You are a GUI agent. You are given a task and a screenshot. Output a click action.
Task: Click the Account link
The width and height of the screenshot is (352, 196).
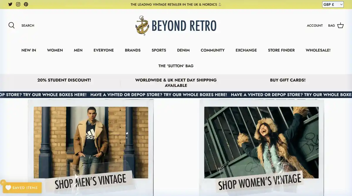pyautogui.click(x=315, y=26)
